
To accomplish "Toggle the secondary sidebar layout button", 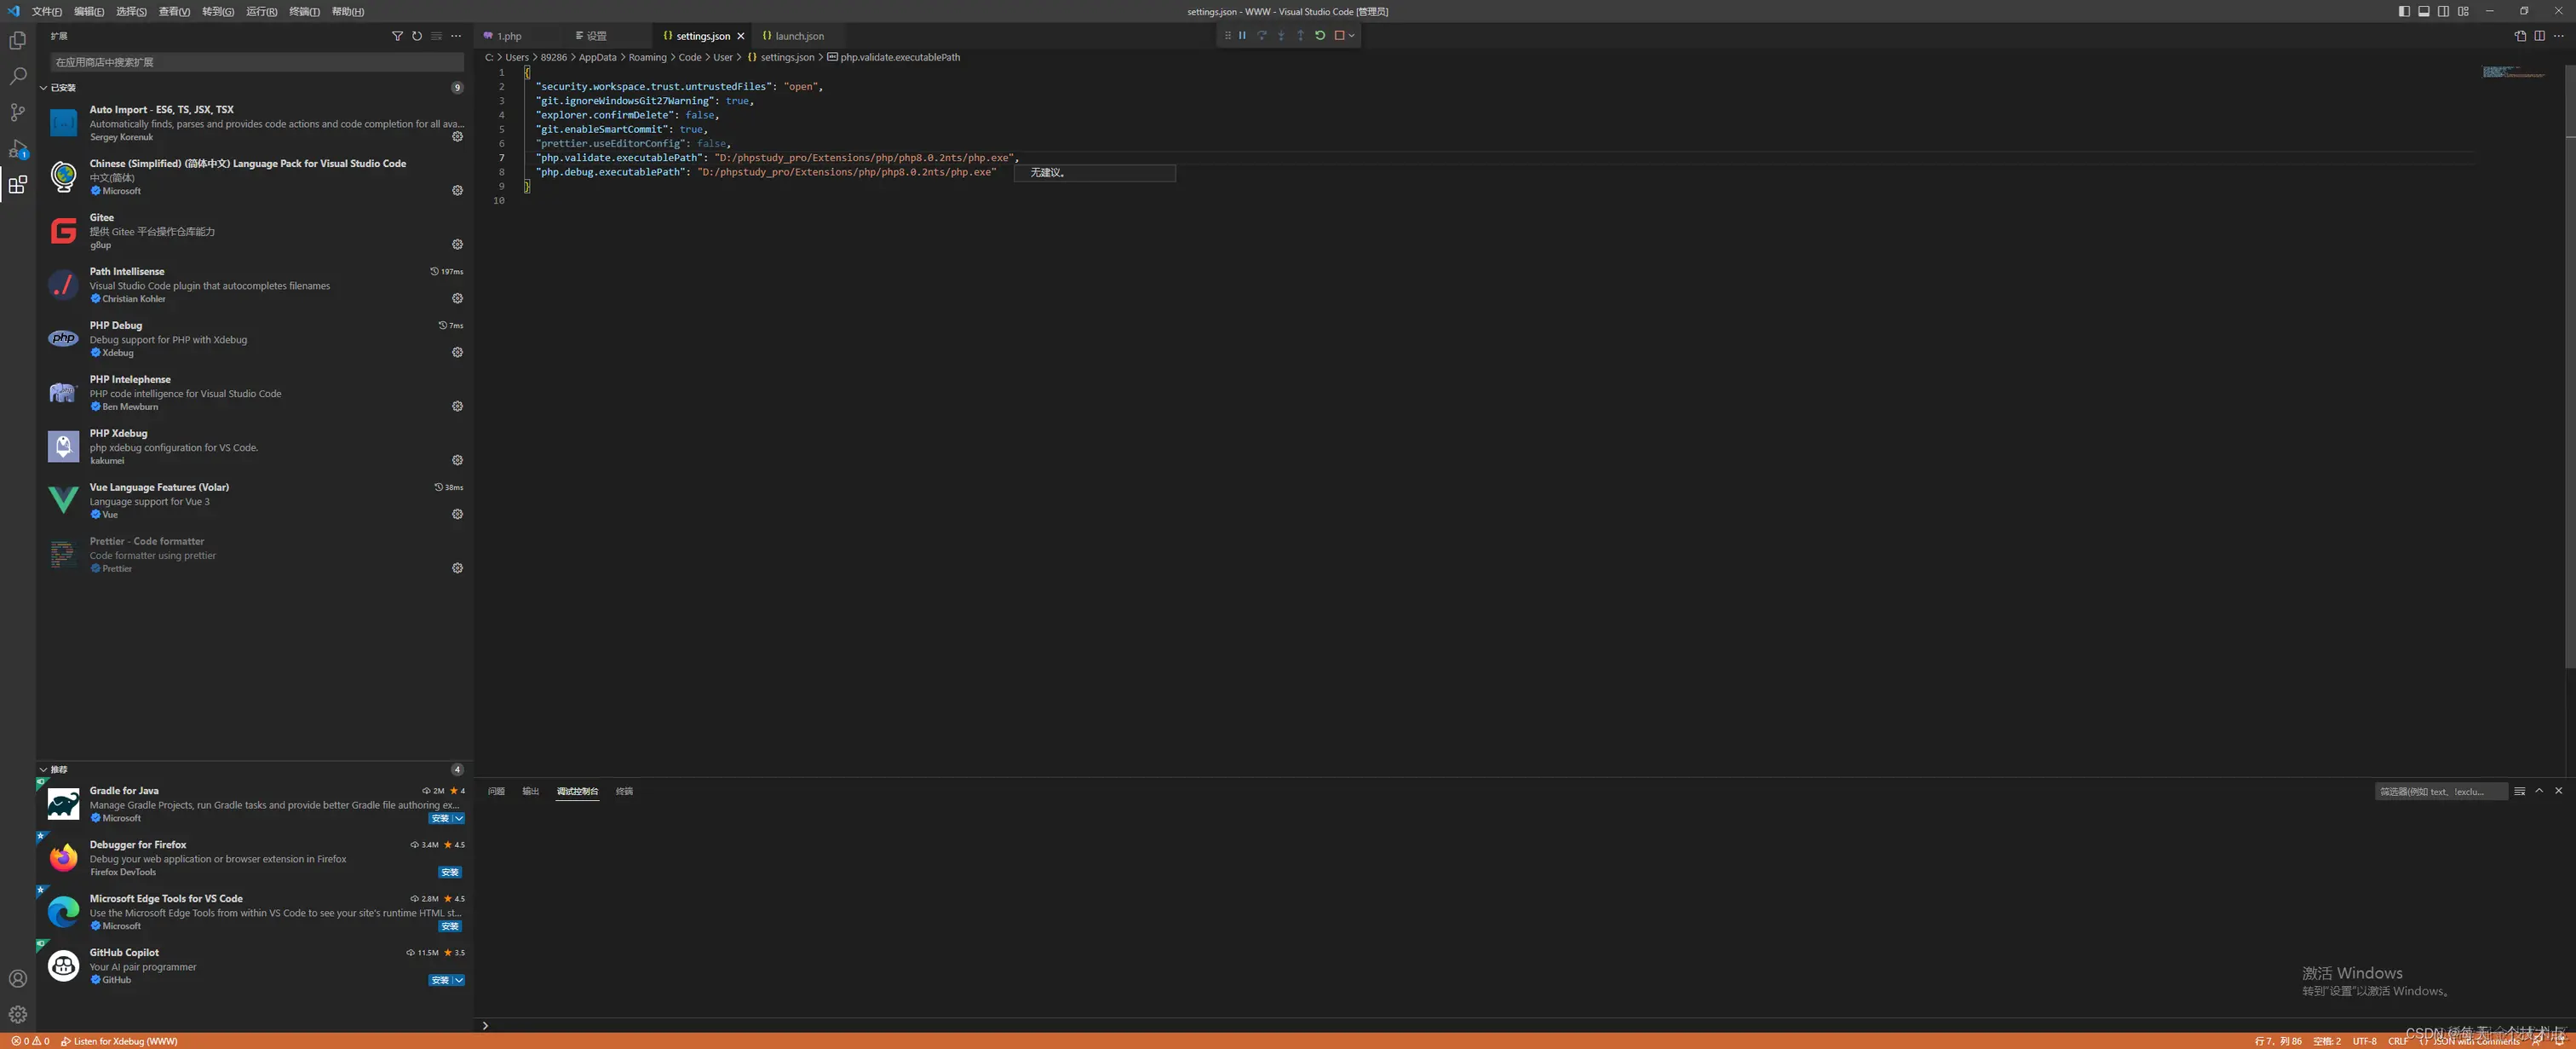I will [2443, 11].
